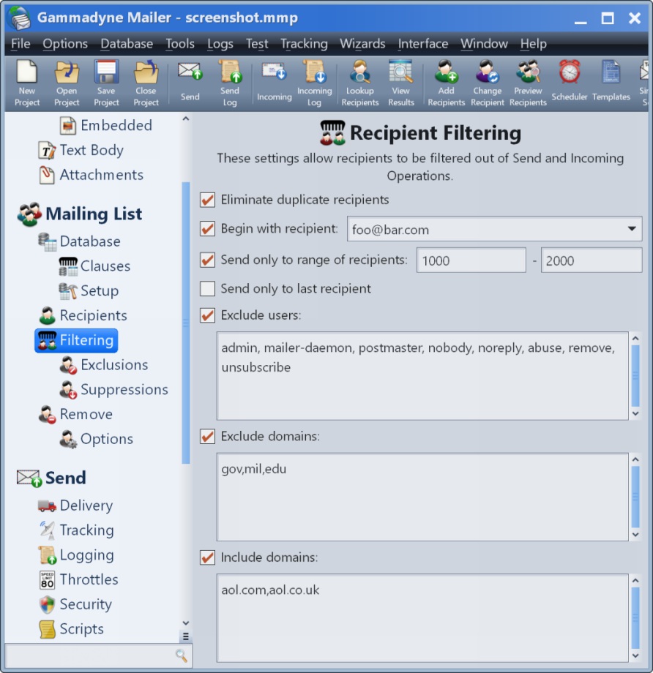Open the Delivery settings page
Viewport: 653px width, 673px height.
click(75, 505)
